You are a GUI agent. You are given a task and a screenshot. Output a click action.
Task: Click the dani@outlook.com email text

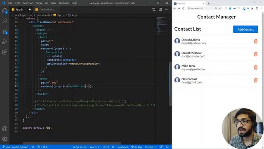193,56
